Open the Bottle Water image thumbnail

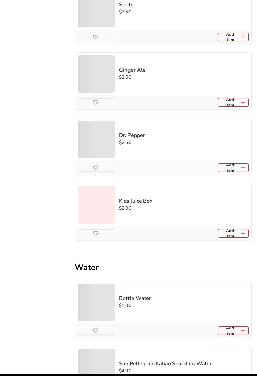tap(96, 302)
